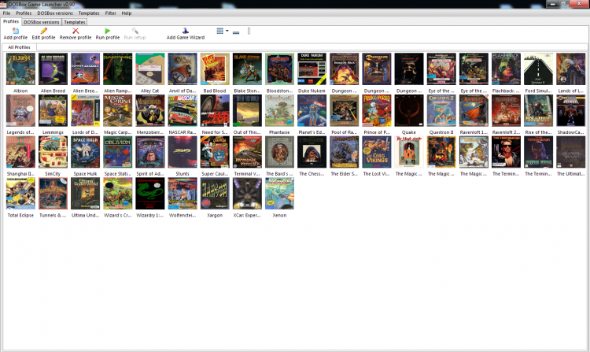Select the Quake game cover
The height and width of the screenshot is (352, 590).
tap(409, 110)
